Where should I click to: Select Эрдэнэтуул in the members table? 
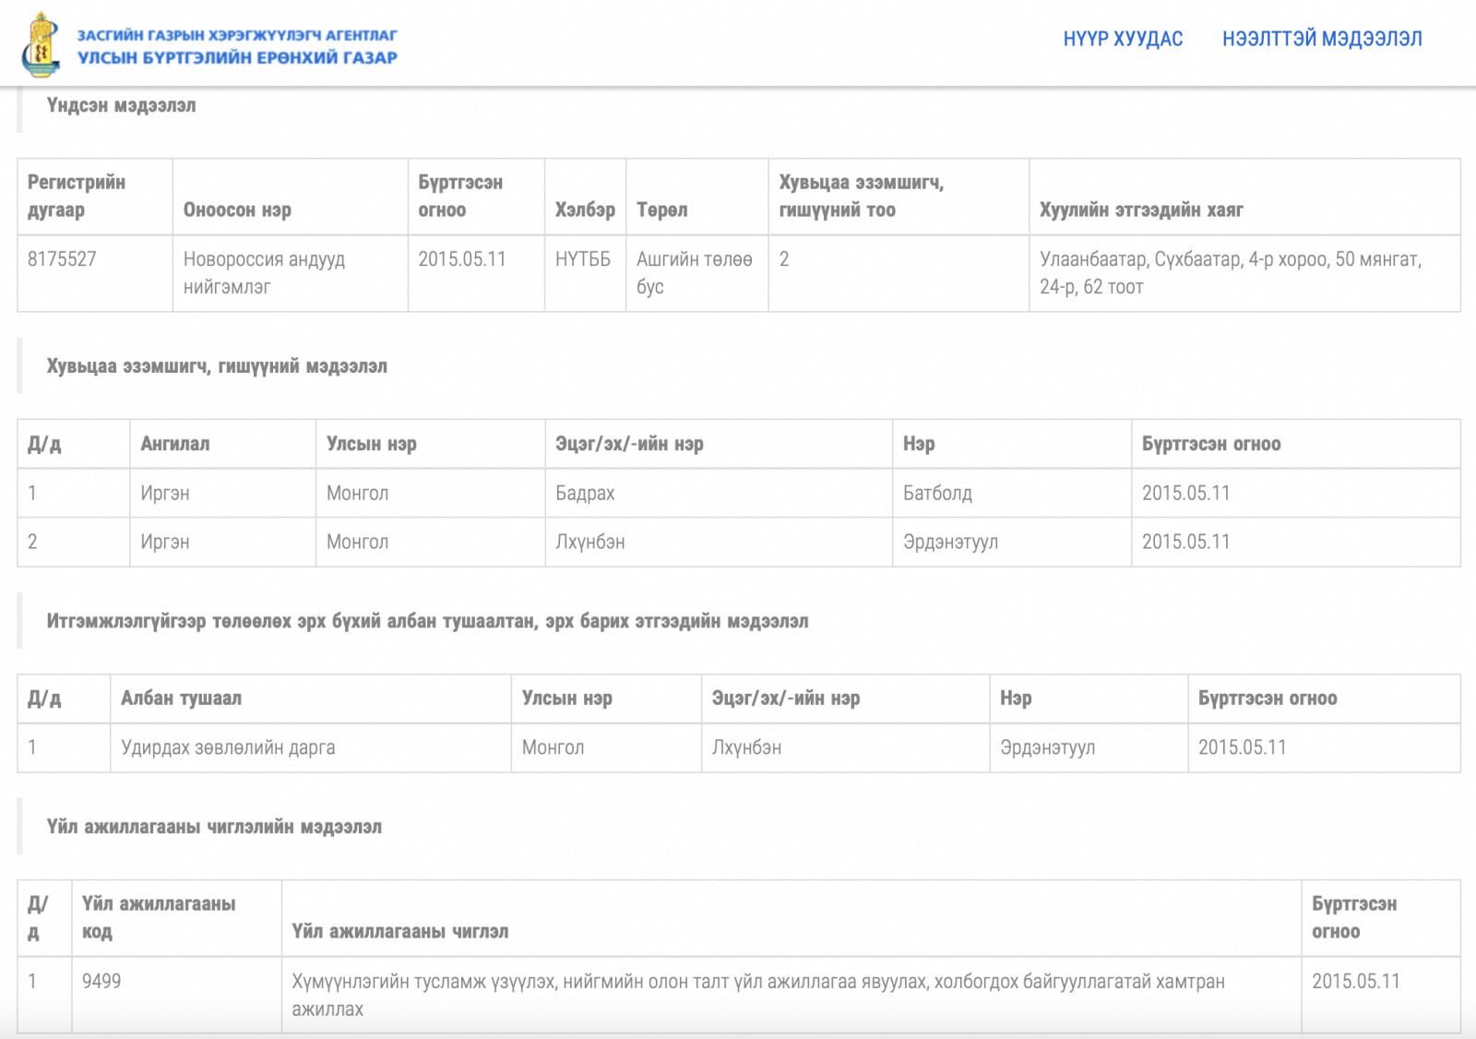(1011, 542)
